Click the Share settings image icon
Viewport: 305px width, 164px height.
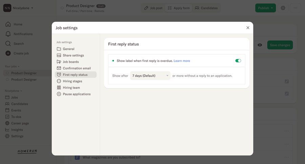pyautogui.click(x=59, y=55)
